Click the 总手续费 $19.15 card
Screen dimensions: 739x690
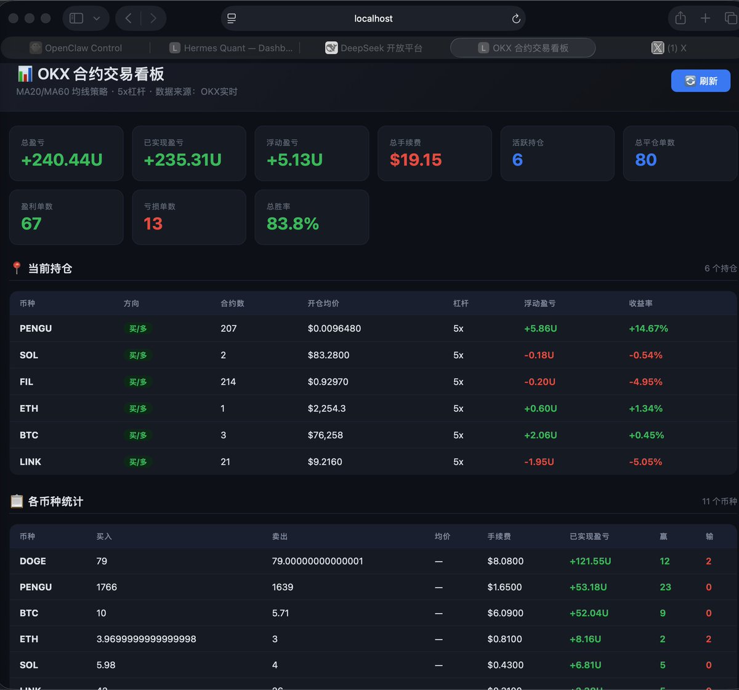[435, 153]
